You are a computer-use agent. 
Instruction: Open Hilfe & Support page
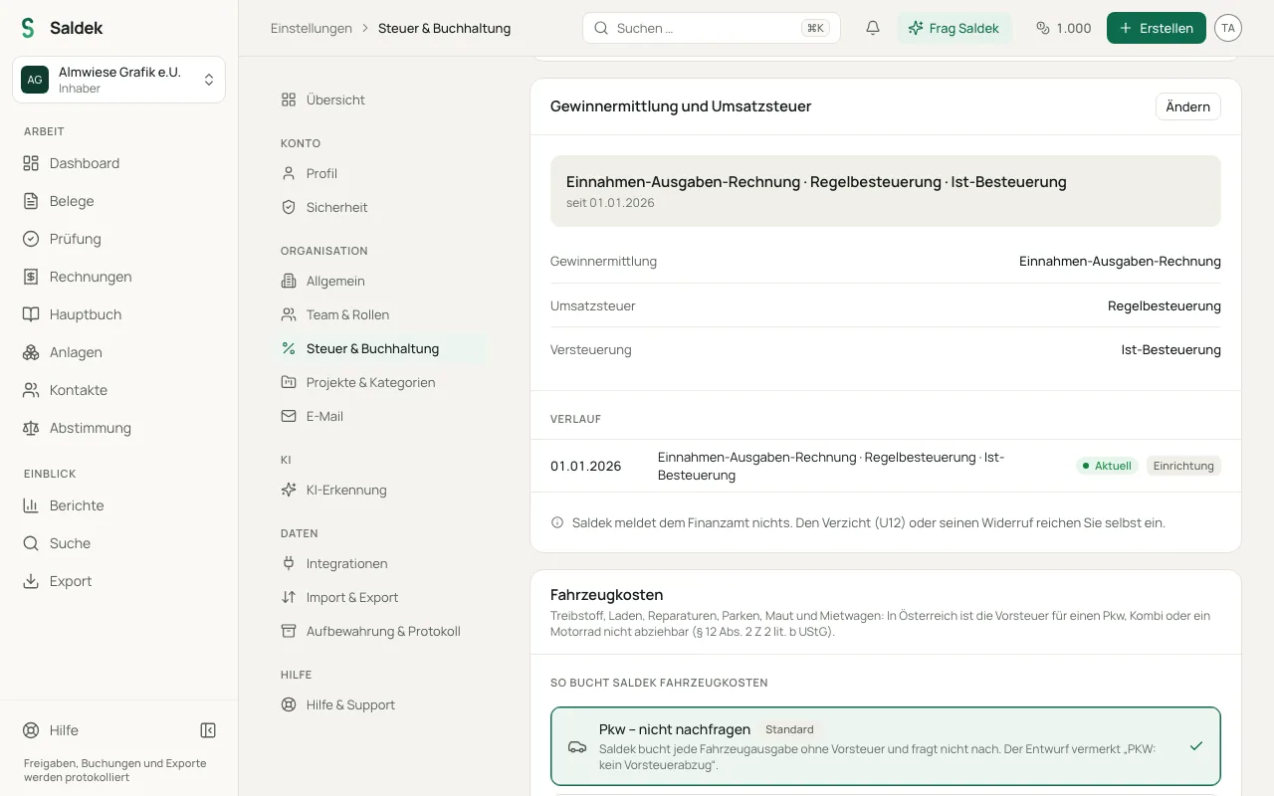point(379,704)
